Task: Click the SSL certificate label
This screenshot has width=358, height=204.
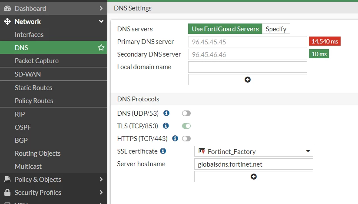Action: [137, 151]
